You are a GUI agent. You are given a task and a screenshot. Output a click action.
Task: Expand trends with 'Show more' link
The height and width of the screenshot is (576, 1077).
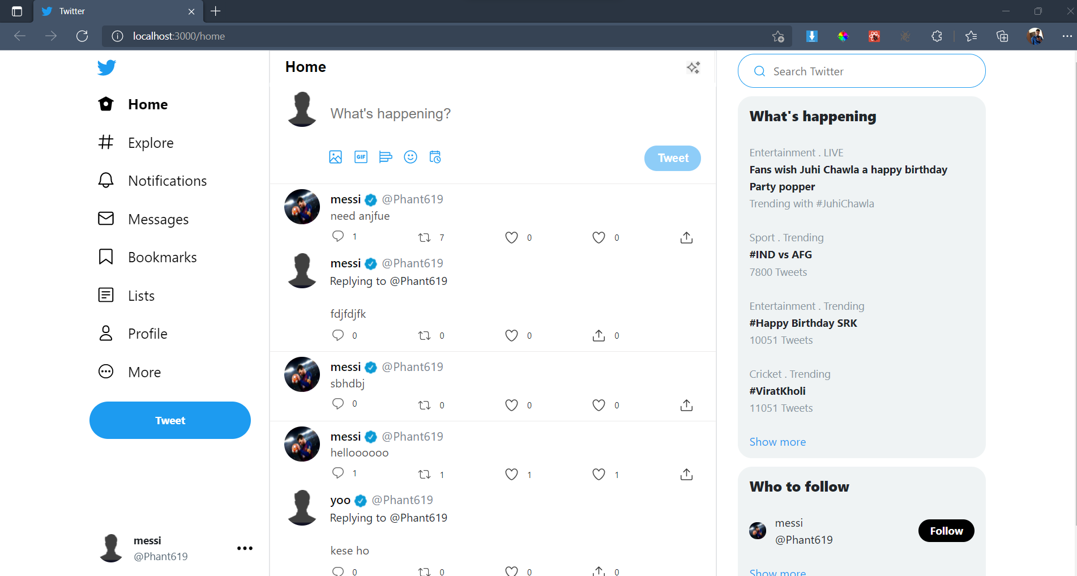coord(777,441)
